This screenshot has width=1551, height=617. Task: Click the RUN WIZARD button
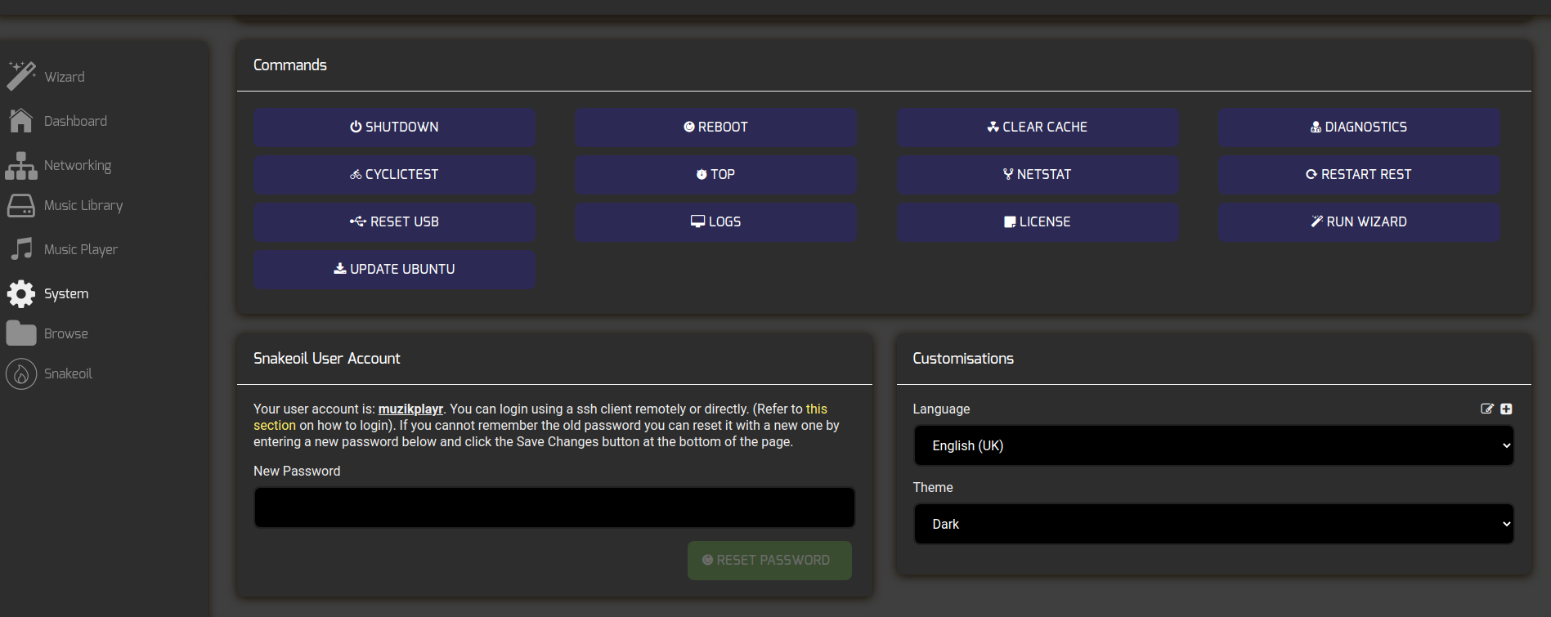[1359, 221]
